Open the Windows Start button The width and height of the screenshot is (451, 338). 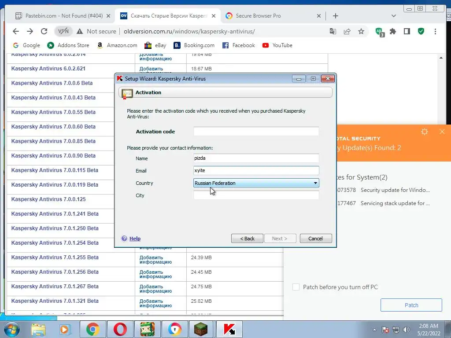[x=11, y=329]
